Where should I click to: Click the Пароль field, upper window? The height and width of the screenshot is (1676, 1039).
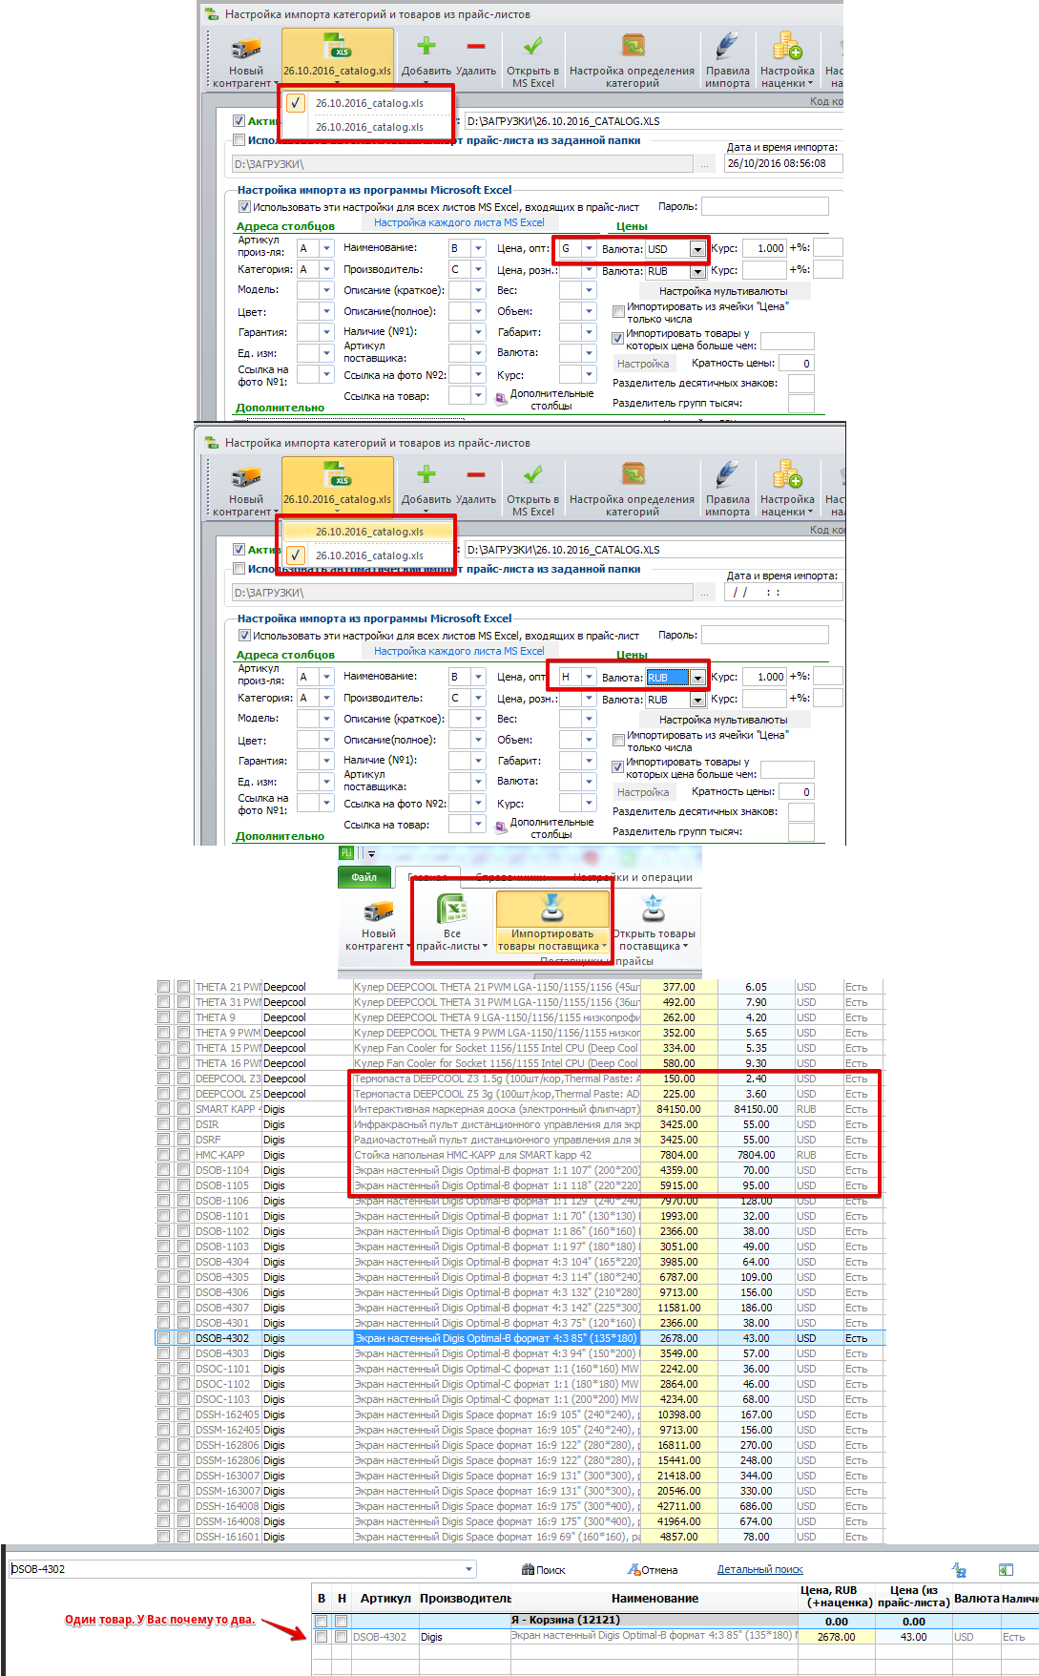pos(764,206)
